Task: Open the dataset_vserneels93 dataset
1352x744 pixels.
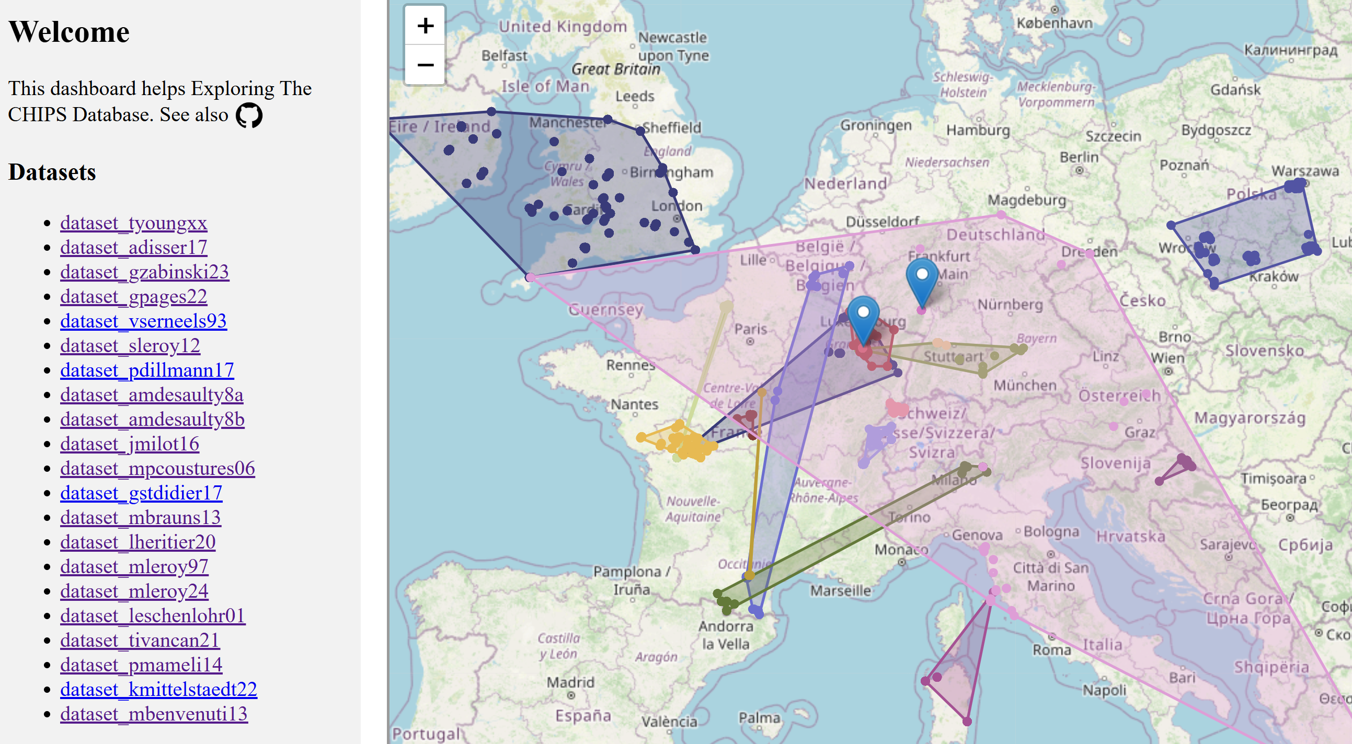Action: coord(143,321)
